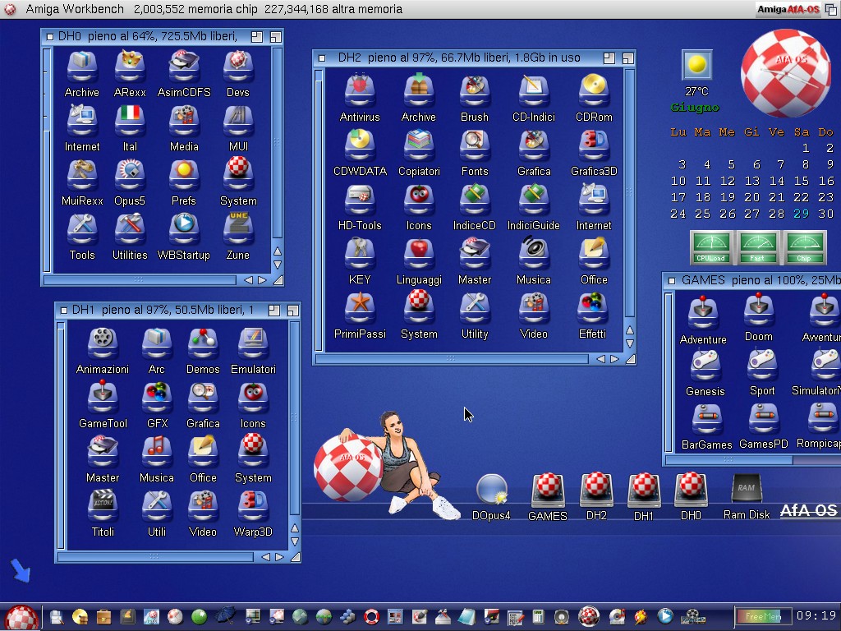Click the lifebuoy help icon in taskbar
The width and height of the screenshot is (841, 631).
click(x=371, y=616)
